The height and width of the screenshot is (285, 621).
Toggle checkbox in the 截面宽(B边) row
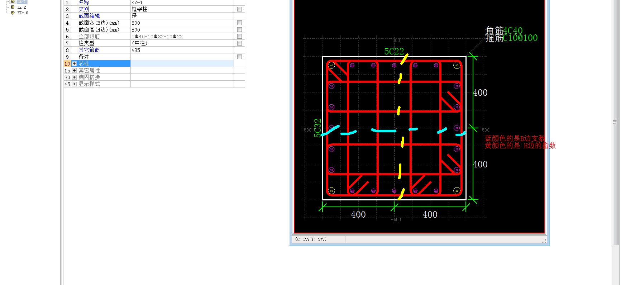point(239,23)
